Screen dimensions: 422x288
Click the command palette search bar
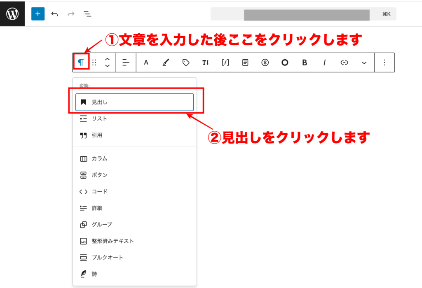[x=303, y=14]
